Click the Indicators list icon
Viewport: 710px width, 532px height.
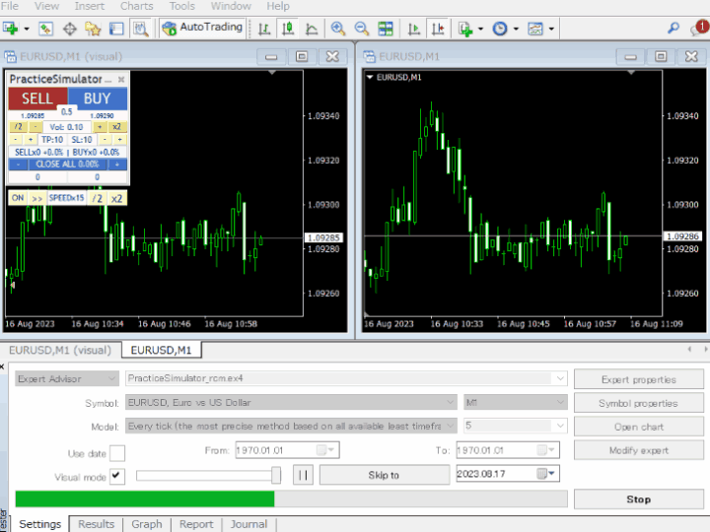tap(465, 29)
